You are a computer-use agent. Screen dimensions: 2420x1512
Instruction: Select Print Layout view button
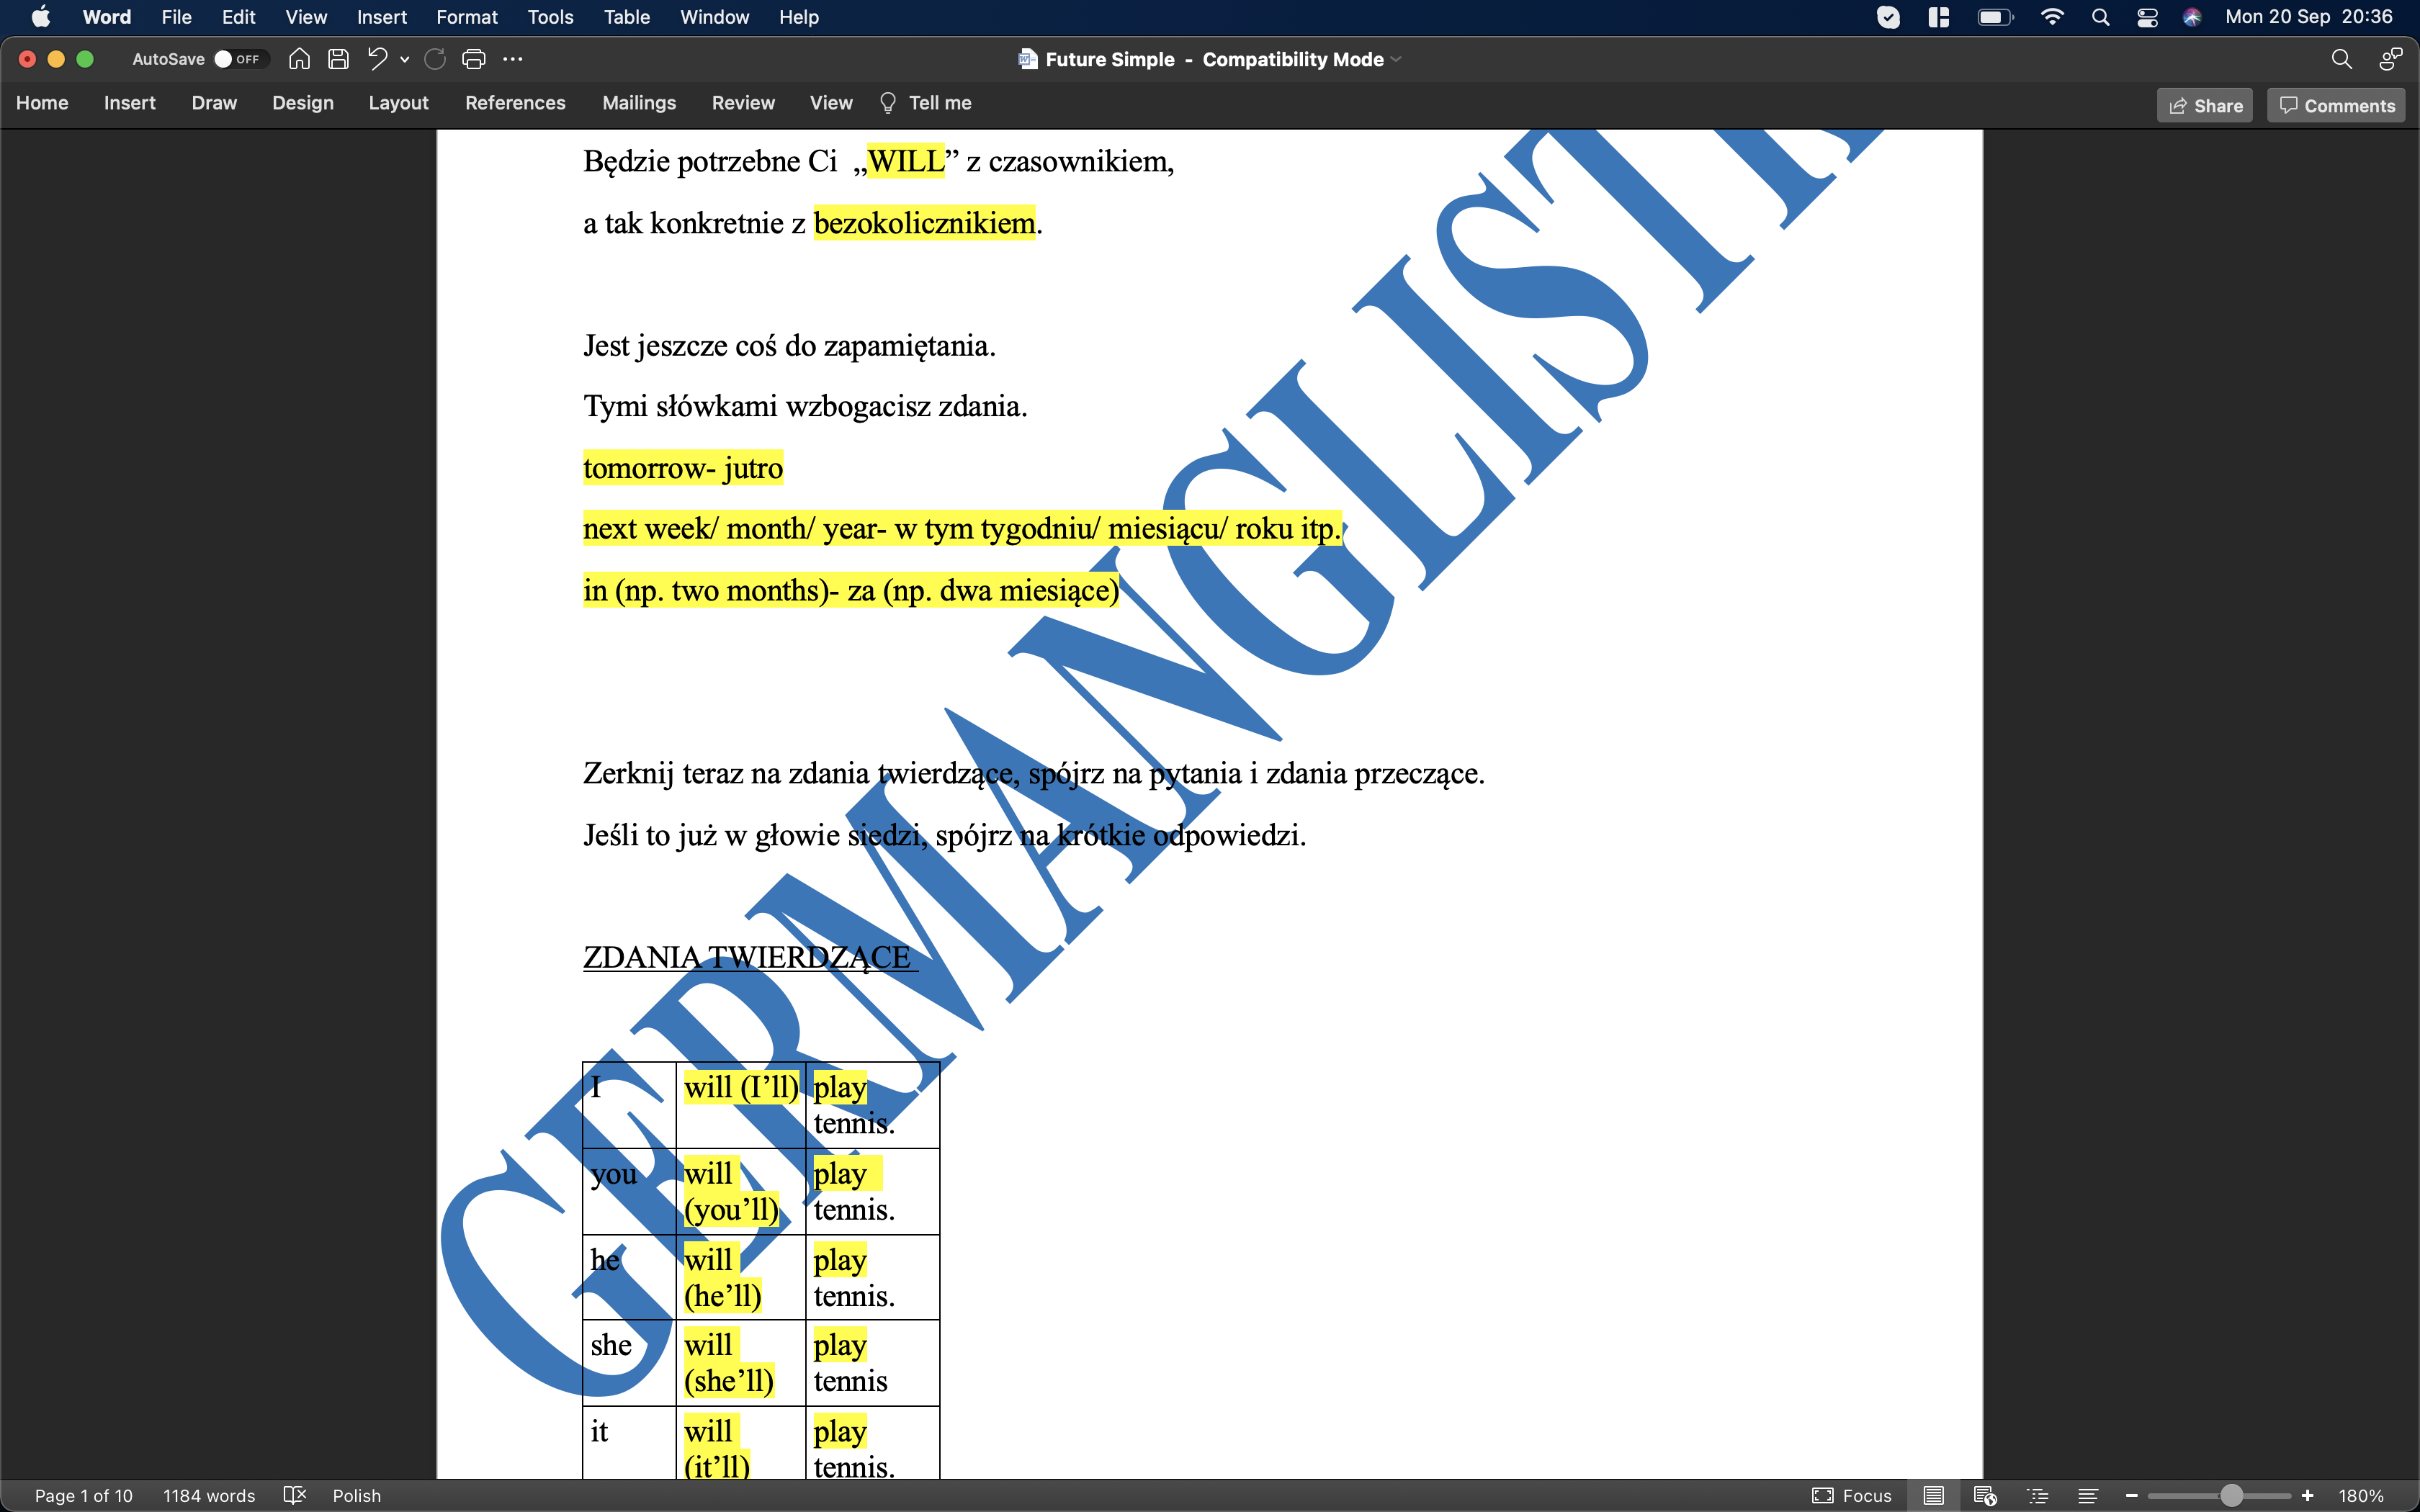click(x=1934, y=1495)
